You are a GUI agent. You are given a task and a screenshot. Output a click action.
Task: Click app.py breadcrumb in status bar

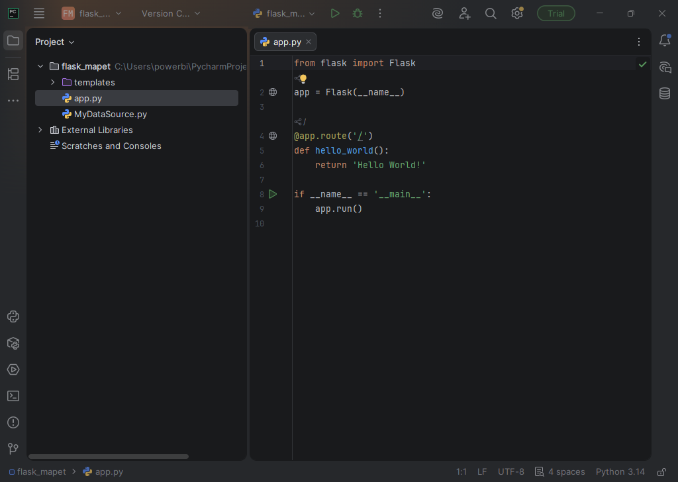pyautogui.click(x=103, y=471)
